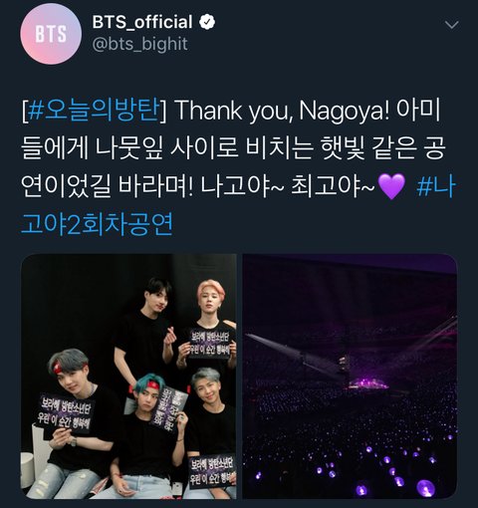
Task: Open the purple concert crowd photo
Action: [x=350, y=377]
